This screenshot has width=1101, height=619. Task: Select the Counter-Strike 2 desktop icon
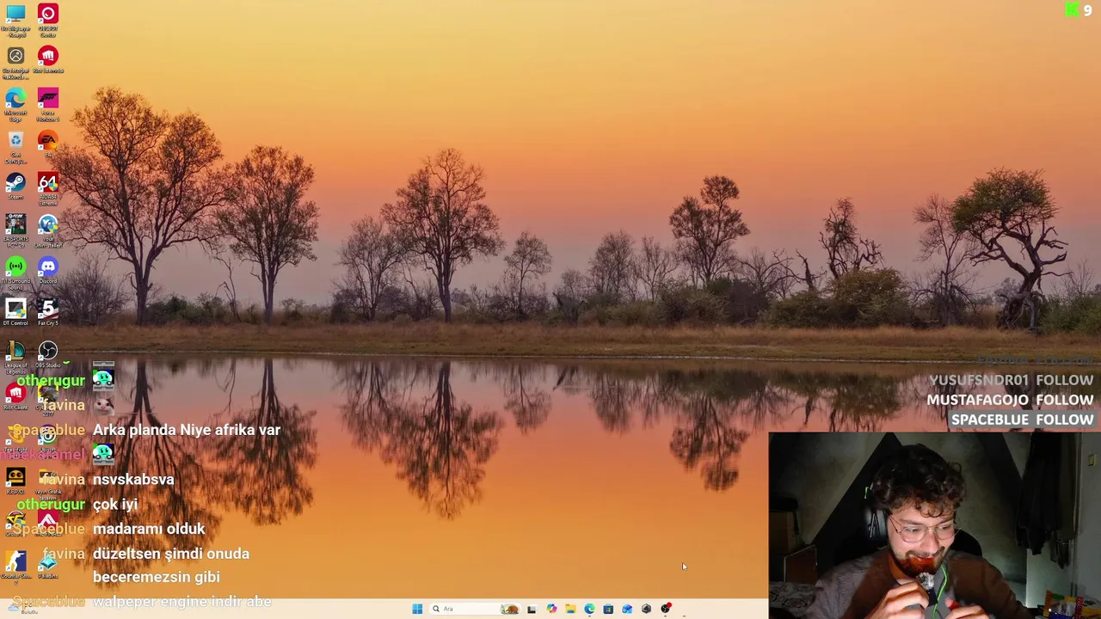point(15,566)
